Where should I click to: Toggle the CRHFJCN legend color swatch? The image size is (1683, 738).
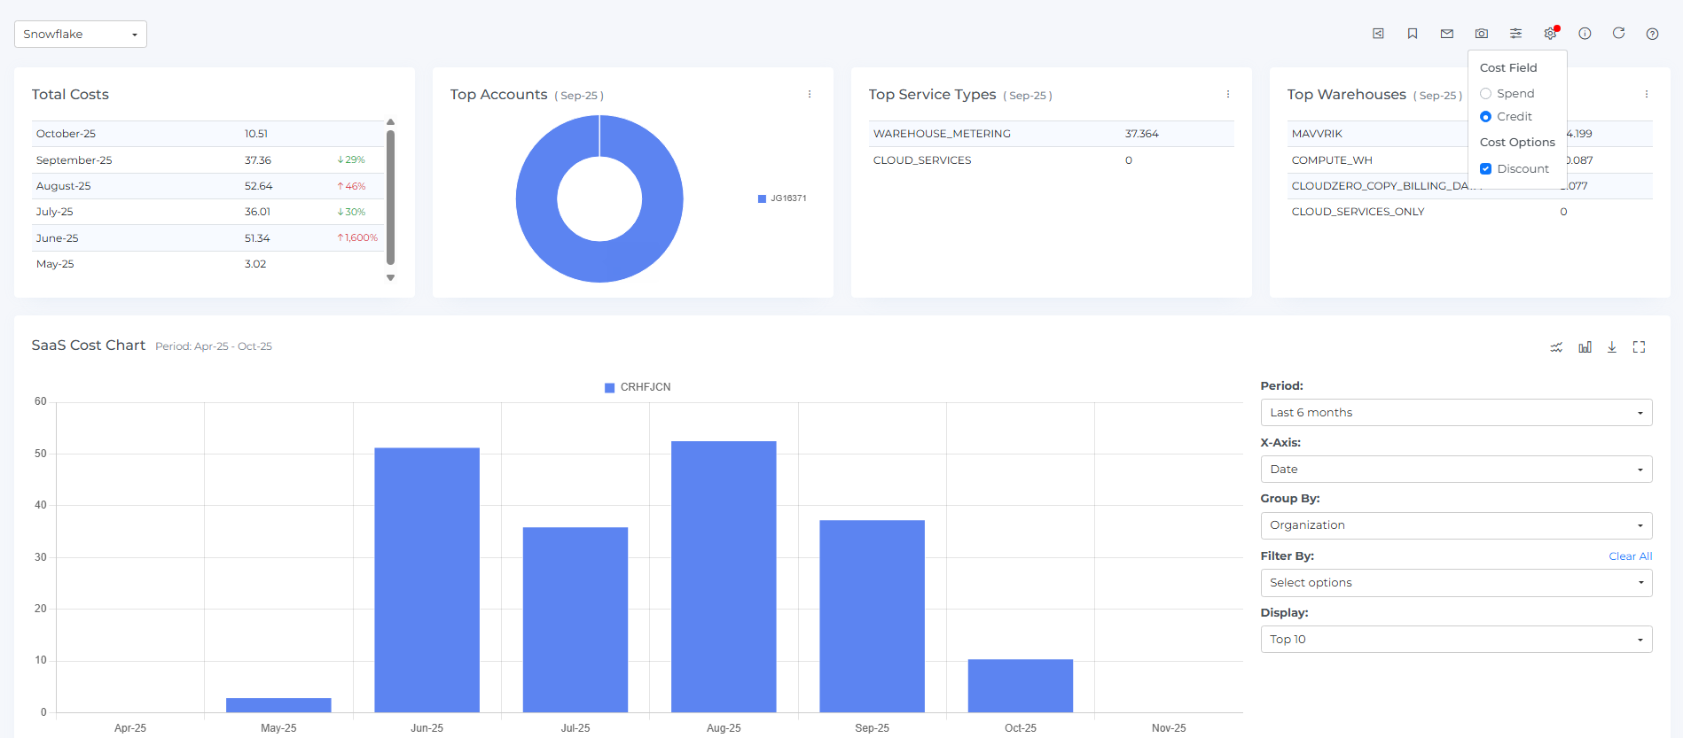tap(610, 388)
